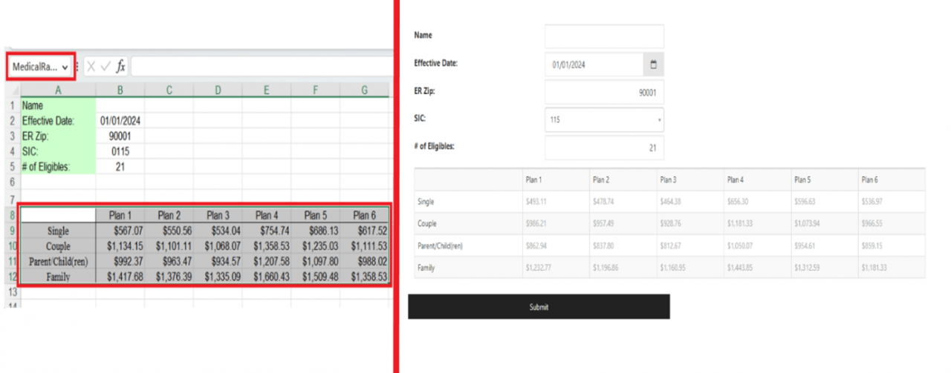Click the ER Zip input field in form

[604, 93]
